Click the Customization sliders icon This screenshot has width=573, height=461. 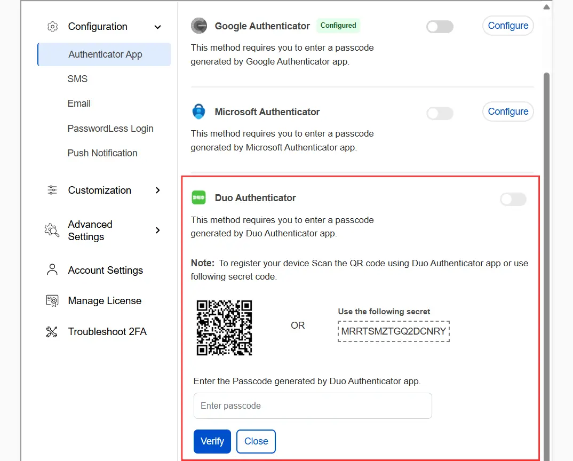pyautogui.click(x=52, y=190)
